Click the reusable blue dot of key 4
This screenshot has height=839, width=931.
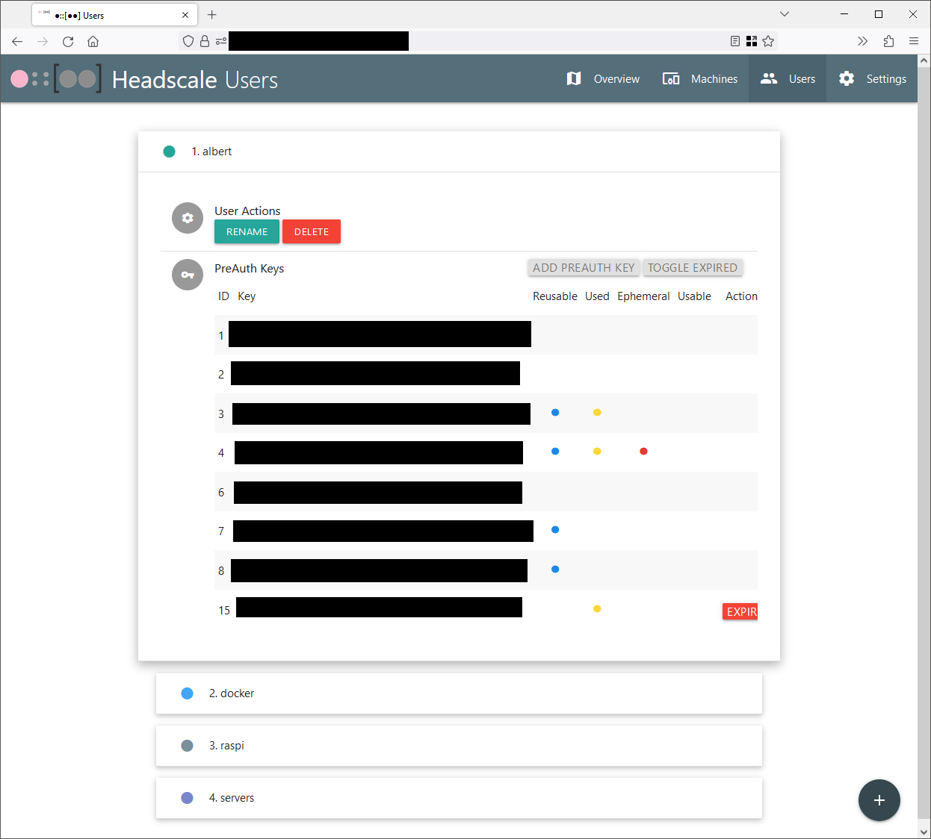555,451
